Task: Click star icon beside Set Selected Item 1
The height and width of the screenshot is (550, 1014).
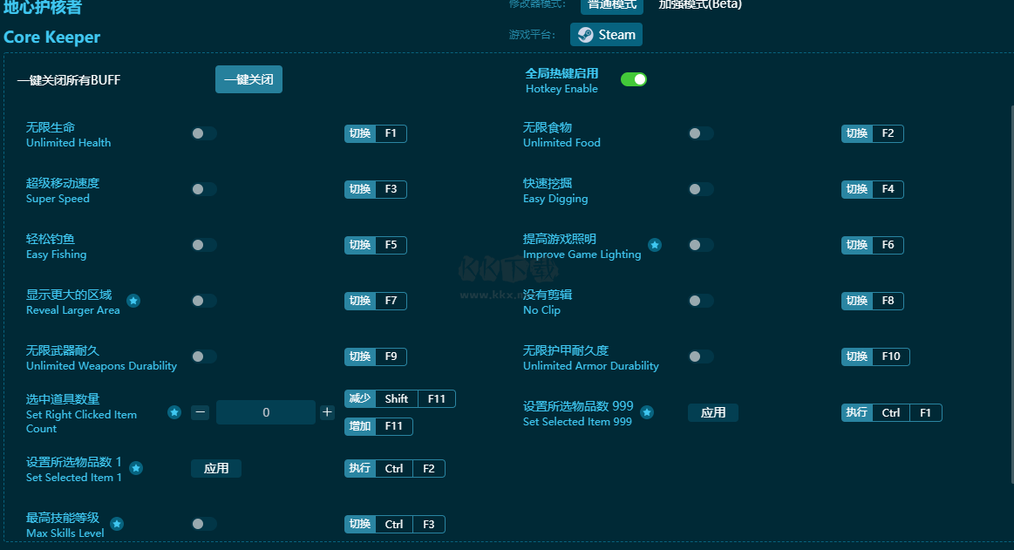Action: tap(136, 468)
